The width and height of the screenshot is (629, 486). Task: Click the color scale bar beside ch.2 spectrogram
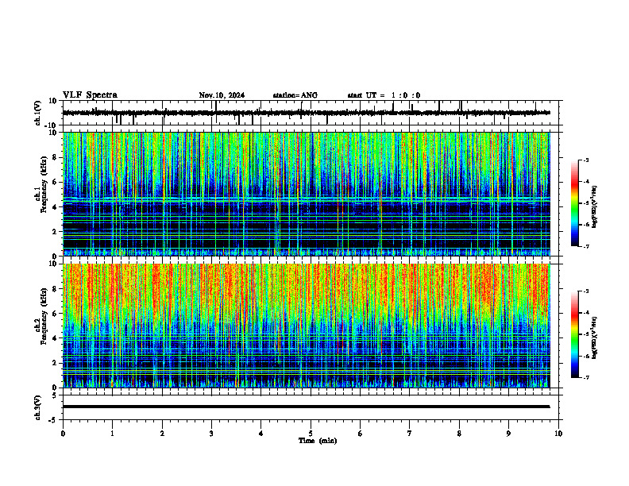pyautogui.click(x=575, y=334)
